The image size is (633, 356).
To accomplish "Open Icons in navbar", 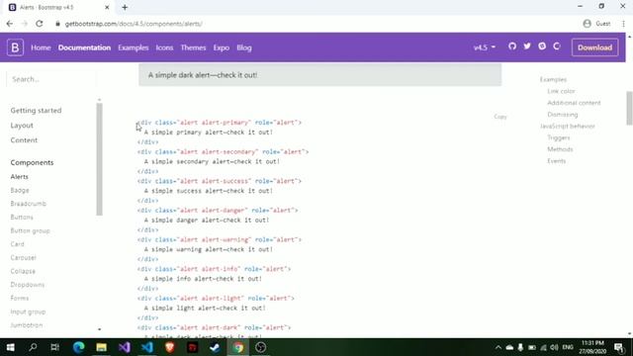I will [x=164, y=47].
